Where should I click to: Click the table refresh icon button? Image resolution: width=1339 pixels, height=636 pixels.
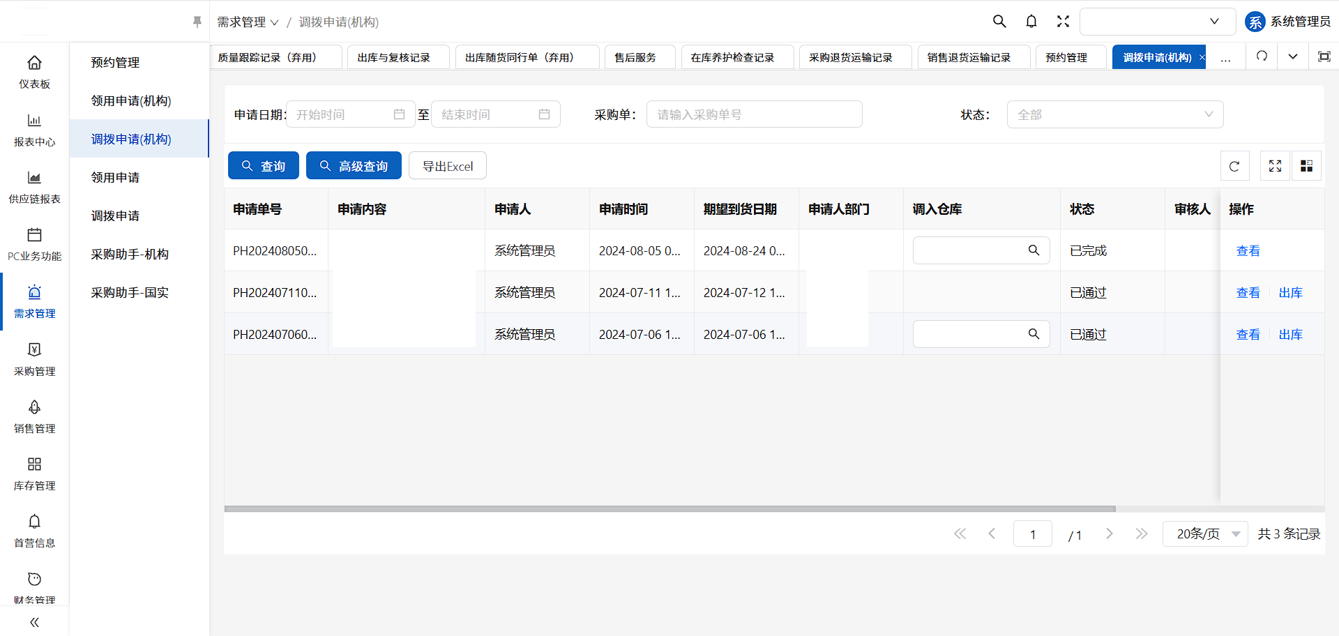coord(1234,166)
